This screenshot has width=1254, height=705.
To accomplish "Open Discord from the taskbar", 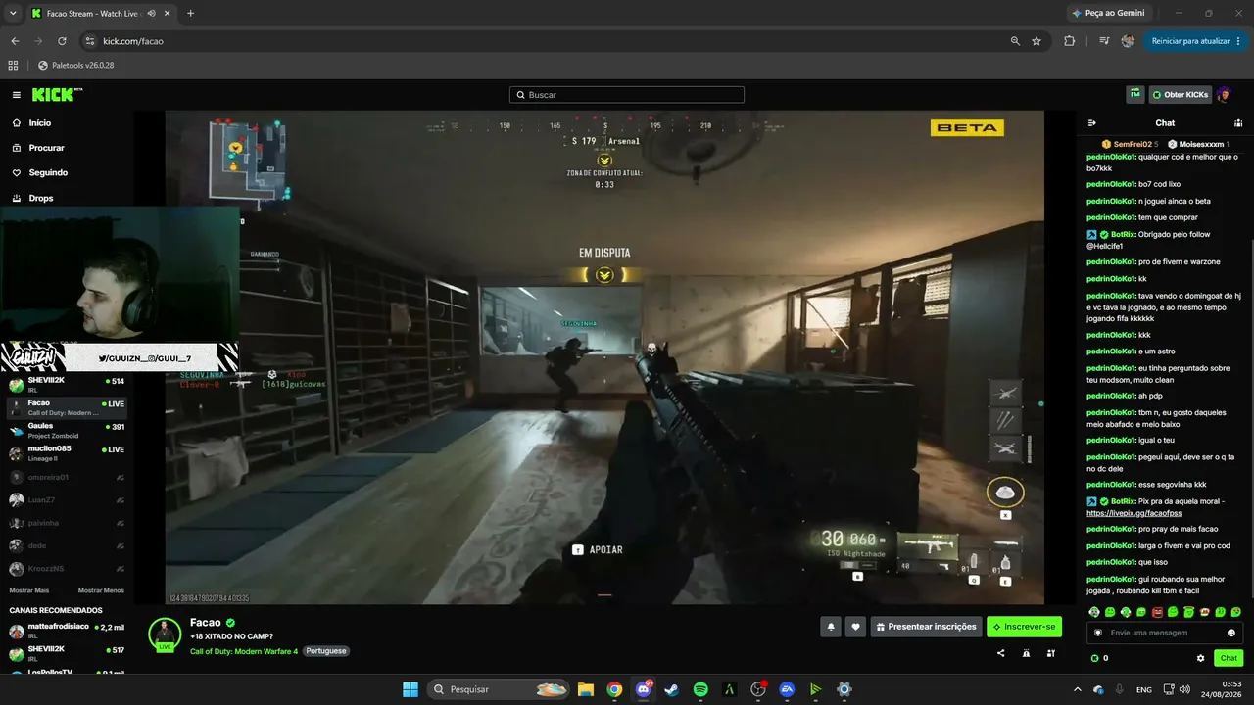I will point(643,689).
